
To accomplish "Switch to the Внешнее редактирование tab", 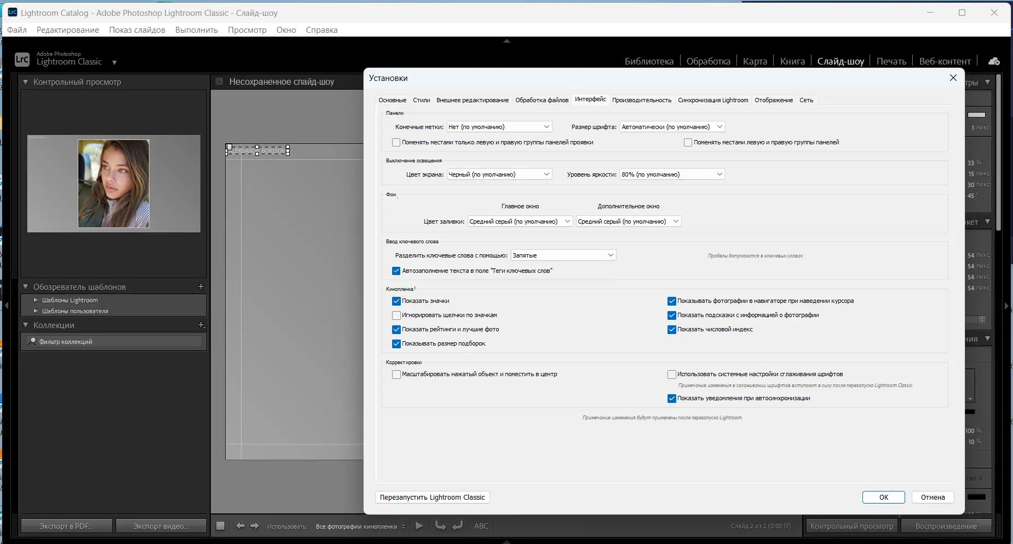I will coord(473,100).
